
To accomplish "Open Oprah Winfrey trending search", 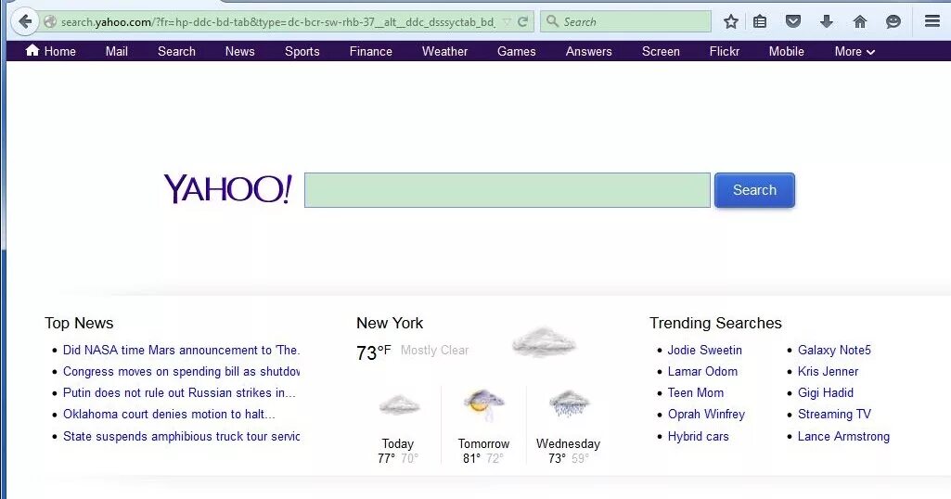I will pos(706,414).
